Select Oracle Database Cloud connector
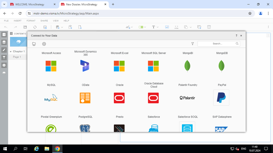Viewport: 273px width, 153px height. click(x=153, y=98)
